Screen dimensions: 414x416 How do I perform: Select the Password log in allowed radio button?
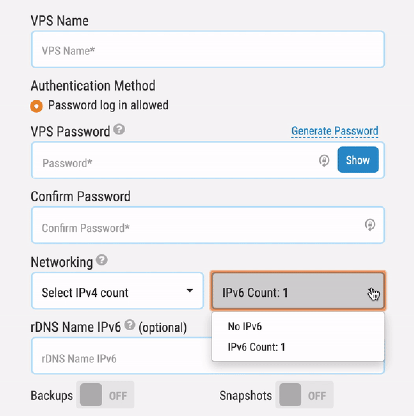[x=37, y=106]
